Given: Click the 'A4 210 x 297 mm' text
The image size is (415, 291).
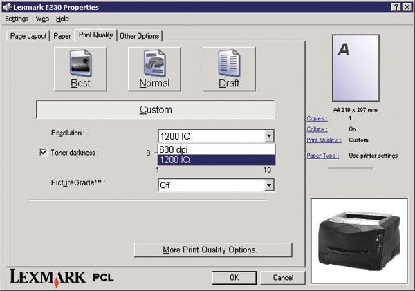Looking at the screenshot, I should (356, 110).
